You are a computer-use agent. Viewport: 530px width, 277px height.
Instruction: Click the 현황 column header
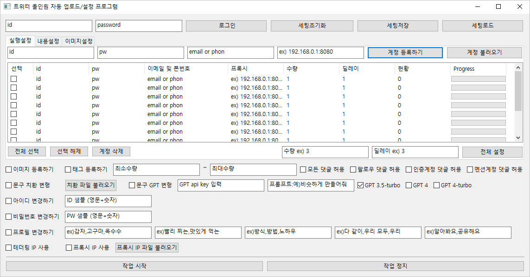pos(423,69)
